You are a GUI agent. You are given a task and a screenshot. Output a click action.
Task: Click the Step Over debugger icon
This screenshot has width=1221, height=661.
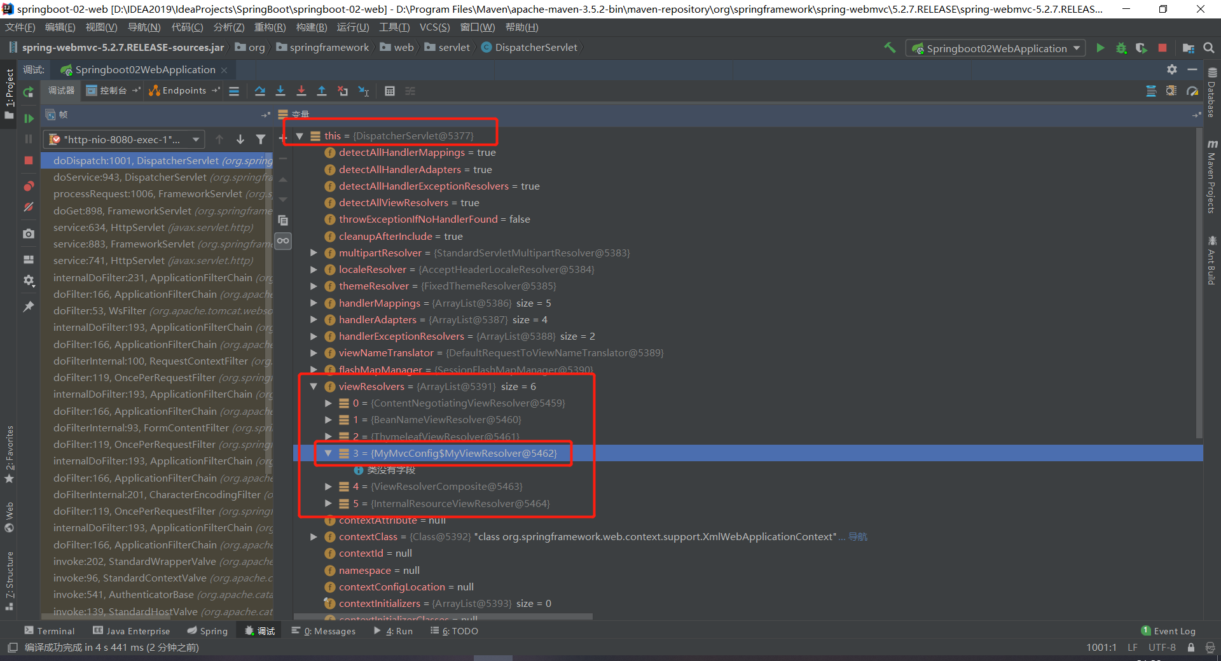259,91
